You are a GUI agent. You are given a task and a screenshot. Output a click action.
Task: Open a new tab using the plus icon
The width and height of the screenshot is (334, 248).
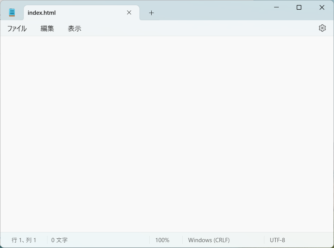(151, 12)
